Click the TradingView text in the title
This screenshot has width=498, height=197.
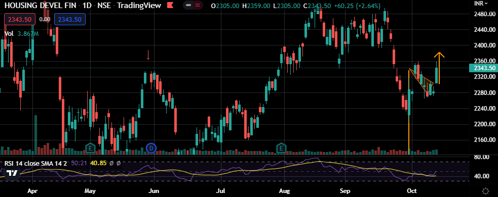click(139, 6)
